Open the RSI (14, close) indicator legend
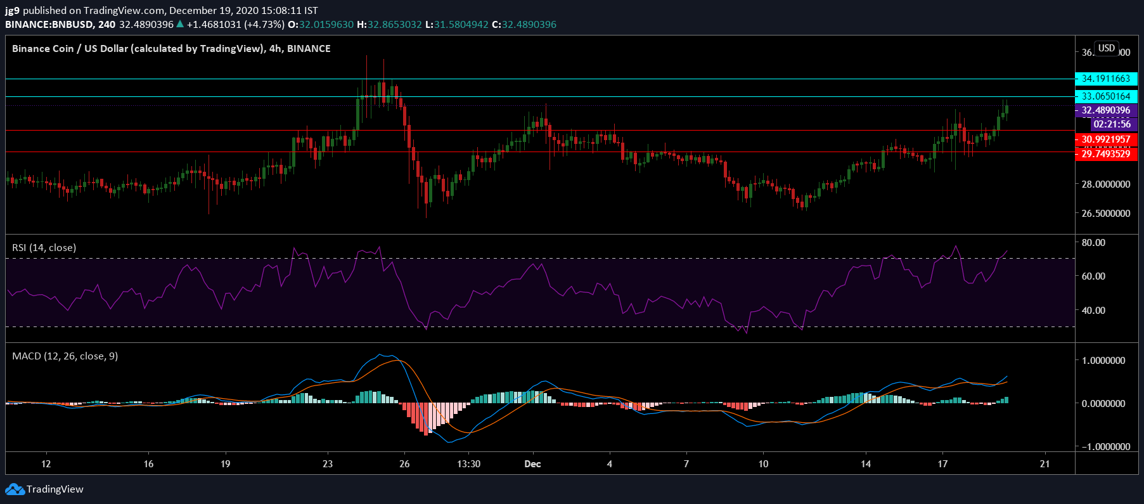 pos(44,248)
